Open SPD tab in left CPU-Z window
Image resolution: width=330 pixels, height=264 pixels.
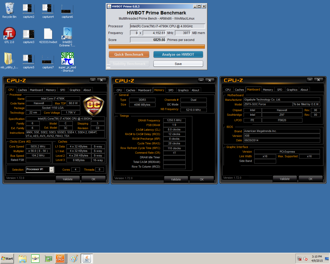[63, 90]
